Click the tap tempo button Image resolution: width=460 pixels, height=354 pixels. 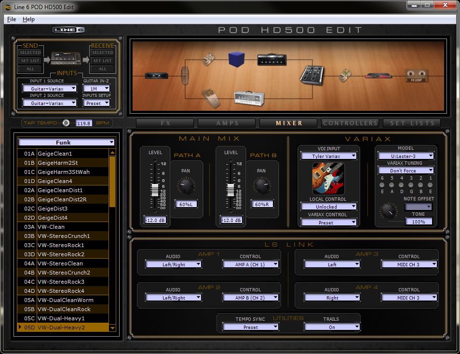pos(66,123)
